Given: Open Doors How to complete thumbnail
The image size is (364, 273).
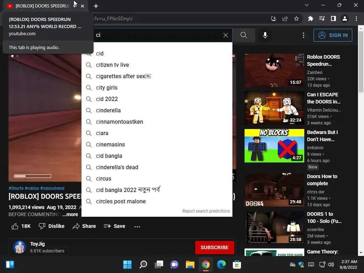Looking at the screenshot, I should pos(274,190).
